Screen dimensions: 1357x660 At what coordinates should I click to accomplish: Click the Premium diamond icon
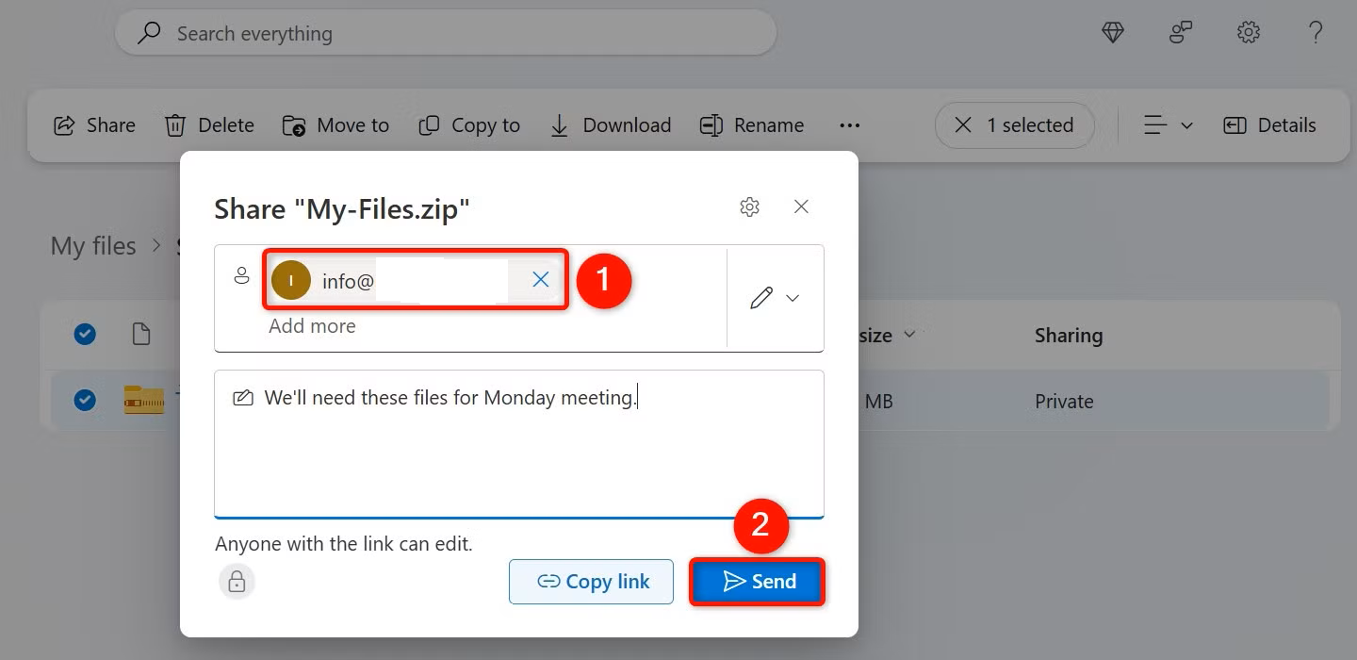(x=1113, y=33)
